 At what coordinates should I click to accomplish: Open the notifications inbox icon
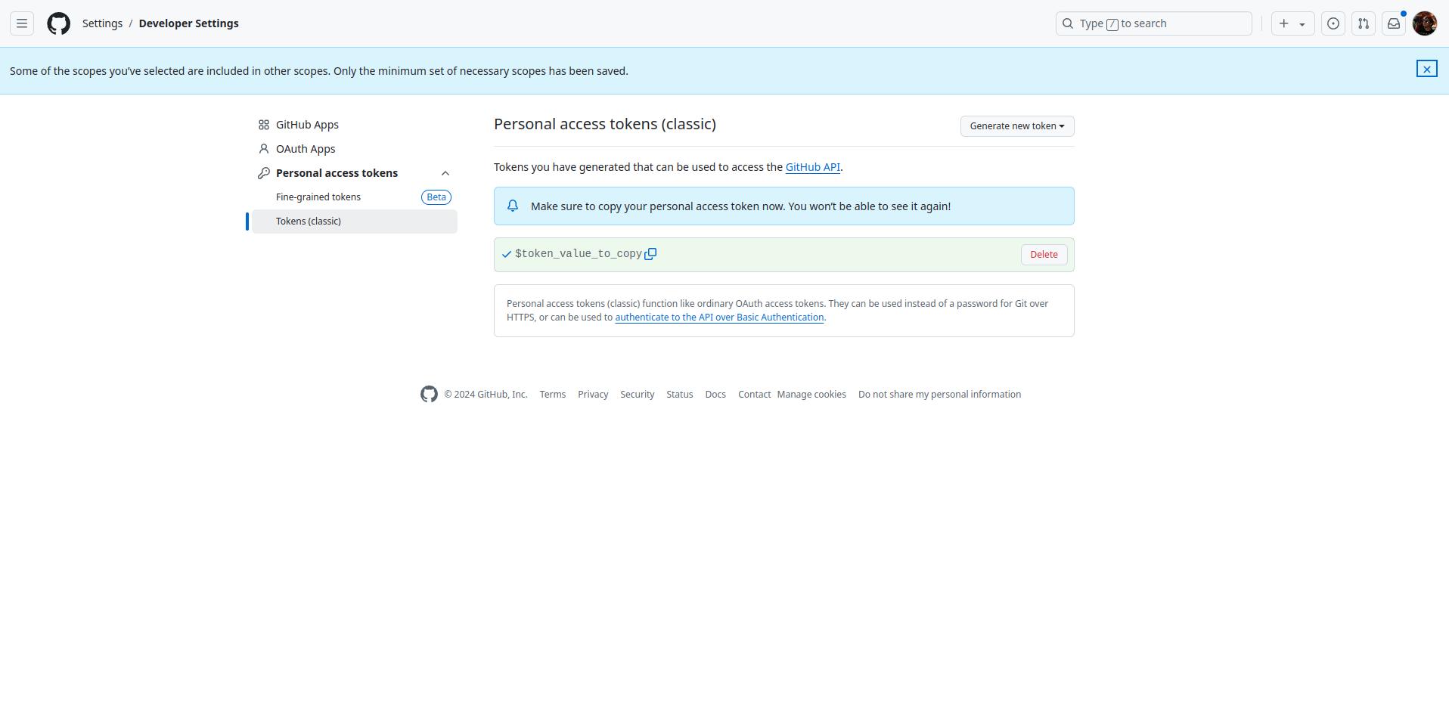click(1394, 23)
